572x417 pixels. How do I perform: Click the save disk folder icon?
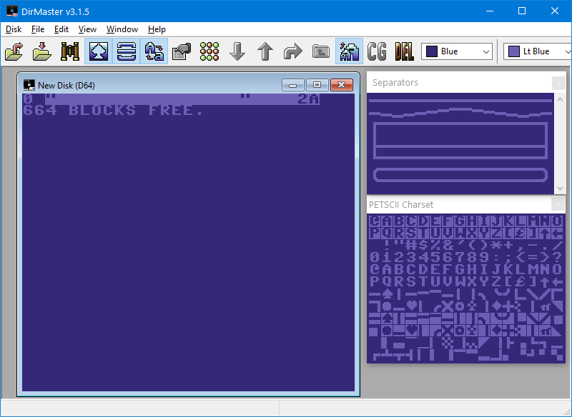click(42, 51)
